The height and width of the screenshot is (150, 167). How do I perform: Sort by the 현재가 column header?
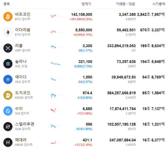point(86,4)
